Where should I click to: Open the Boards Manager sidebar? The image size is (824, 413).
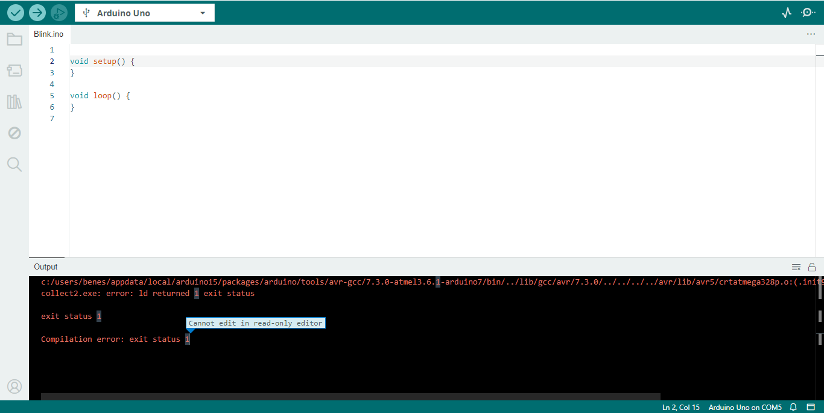[14, 71]
